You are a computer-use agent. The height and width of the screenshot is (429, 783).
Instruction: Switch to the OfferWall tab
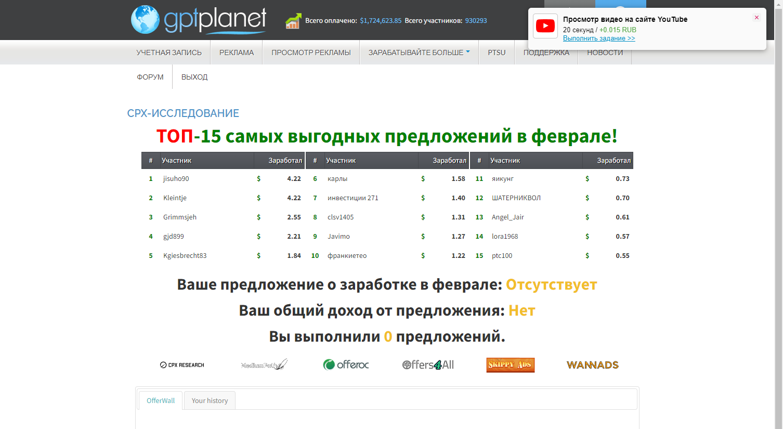pos(161,400)
